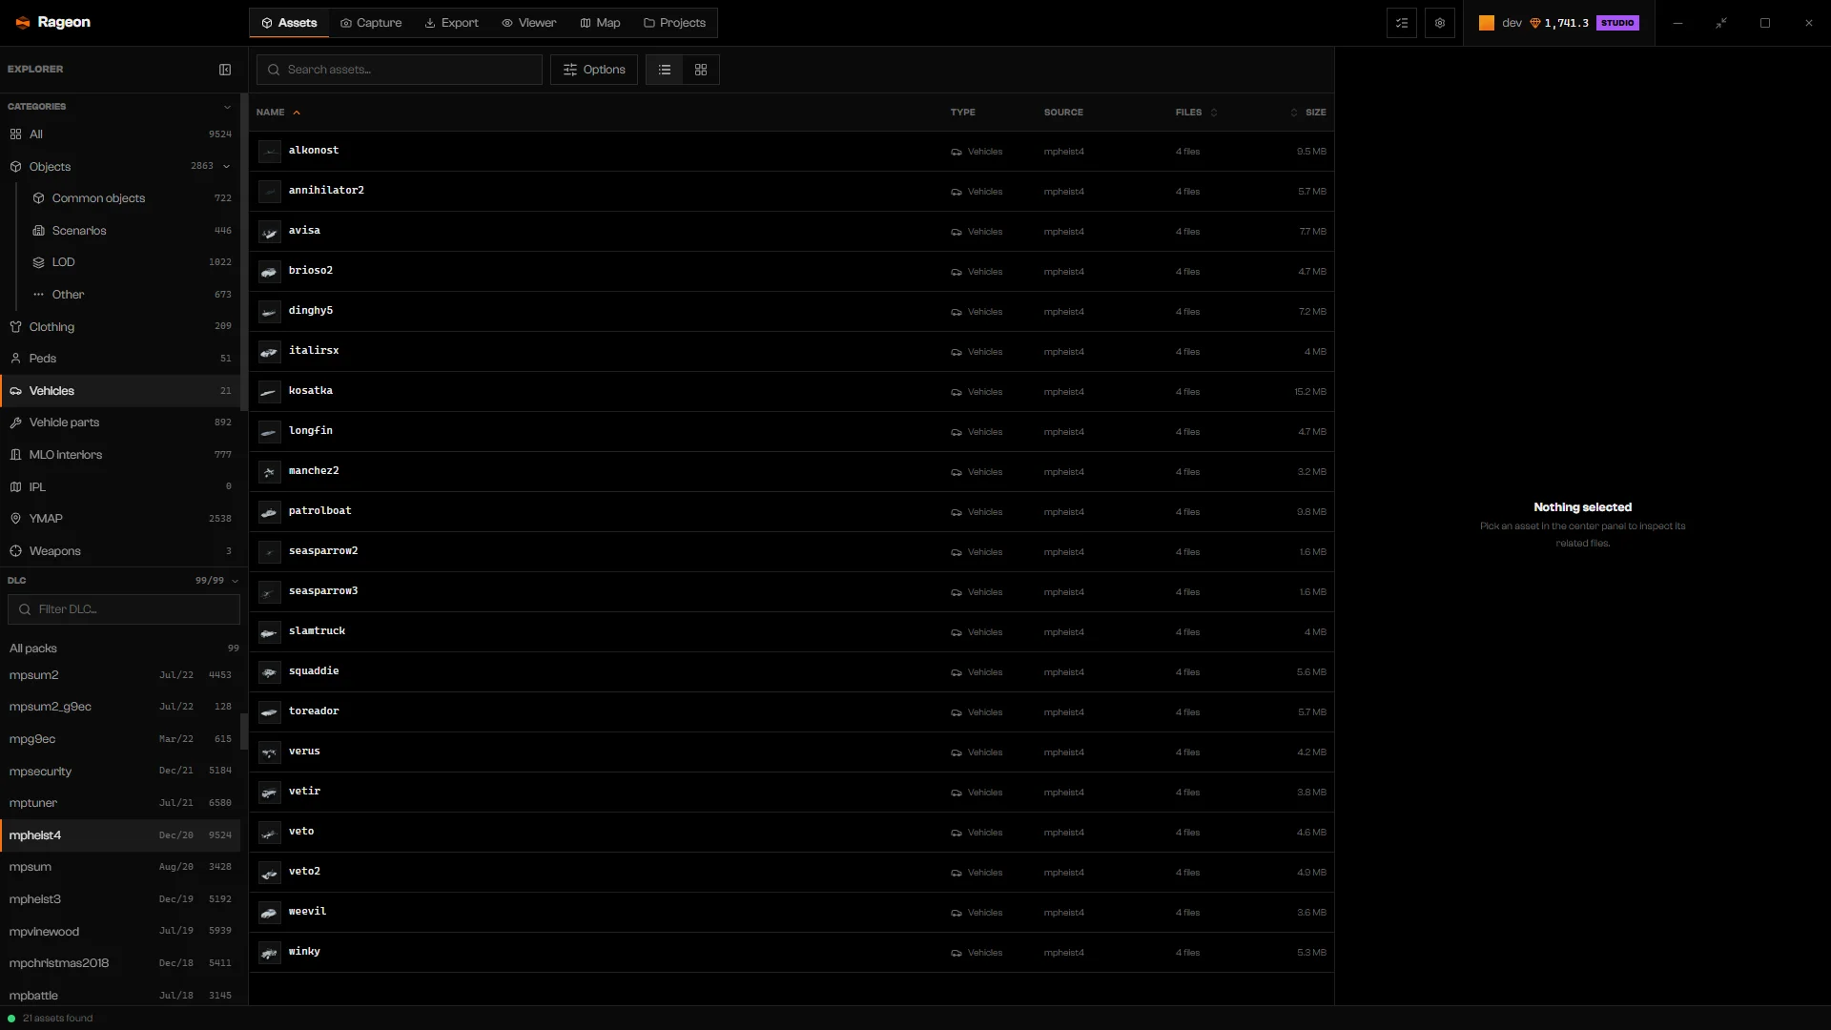Select the Weapons crosshair category
The image size is (1831, 1030).
[120, 551]
